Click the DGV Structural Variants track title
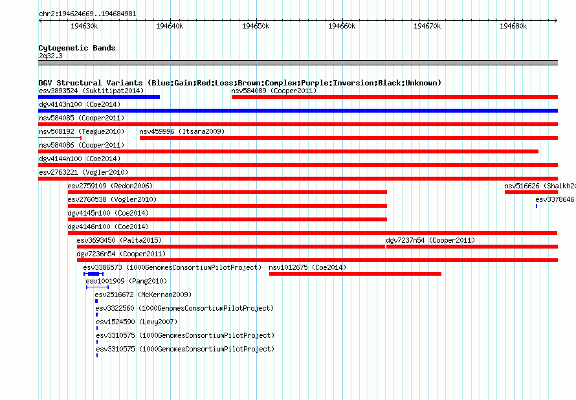Image resolution: width=576 pixels, height=400 pixels. (x=239, y=83)
